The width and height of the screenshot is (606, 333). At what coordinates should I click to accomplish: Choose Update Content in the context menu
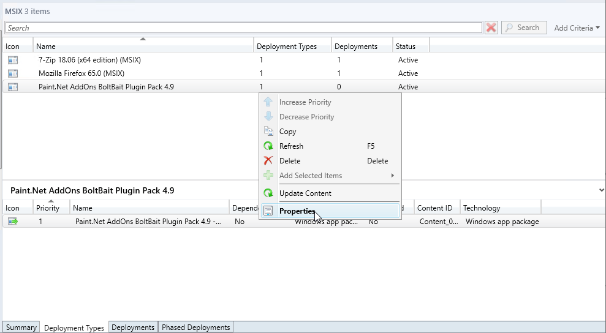pos(305,193)
